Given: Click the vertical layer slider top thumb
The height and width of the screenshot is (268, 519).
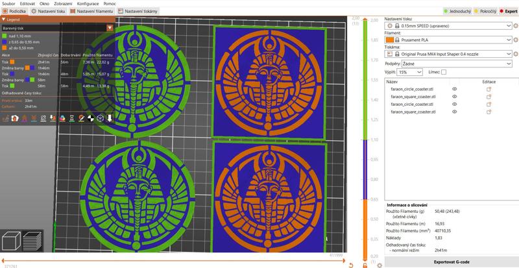Looking at the screenshot, I should 365,19.
